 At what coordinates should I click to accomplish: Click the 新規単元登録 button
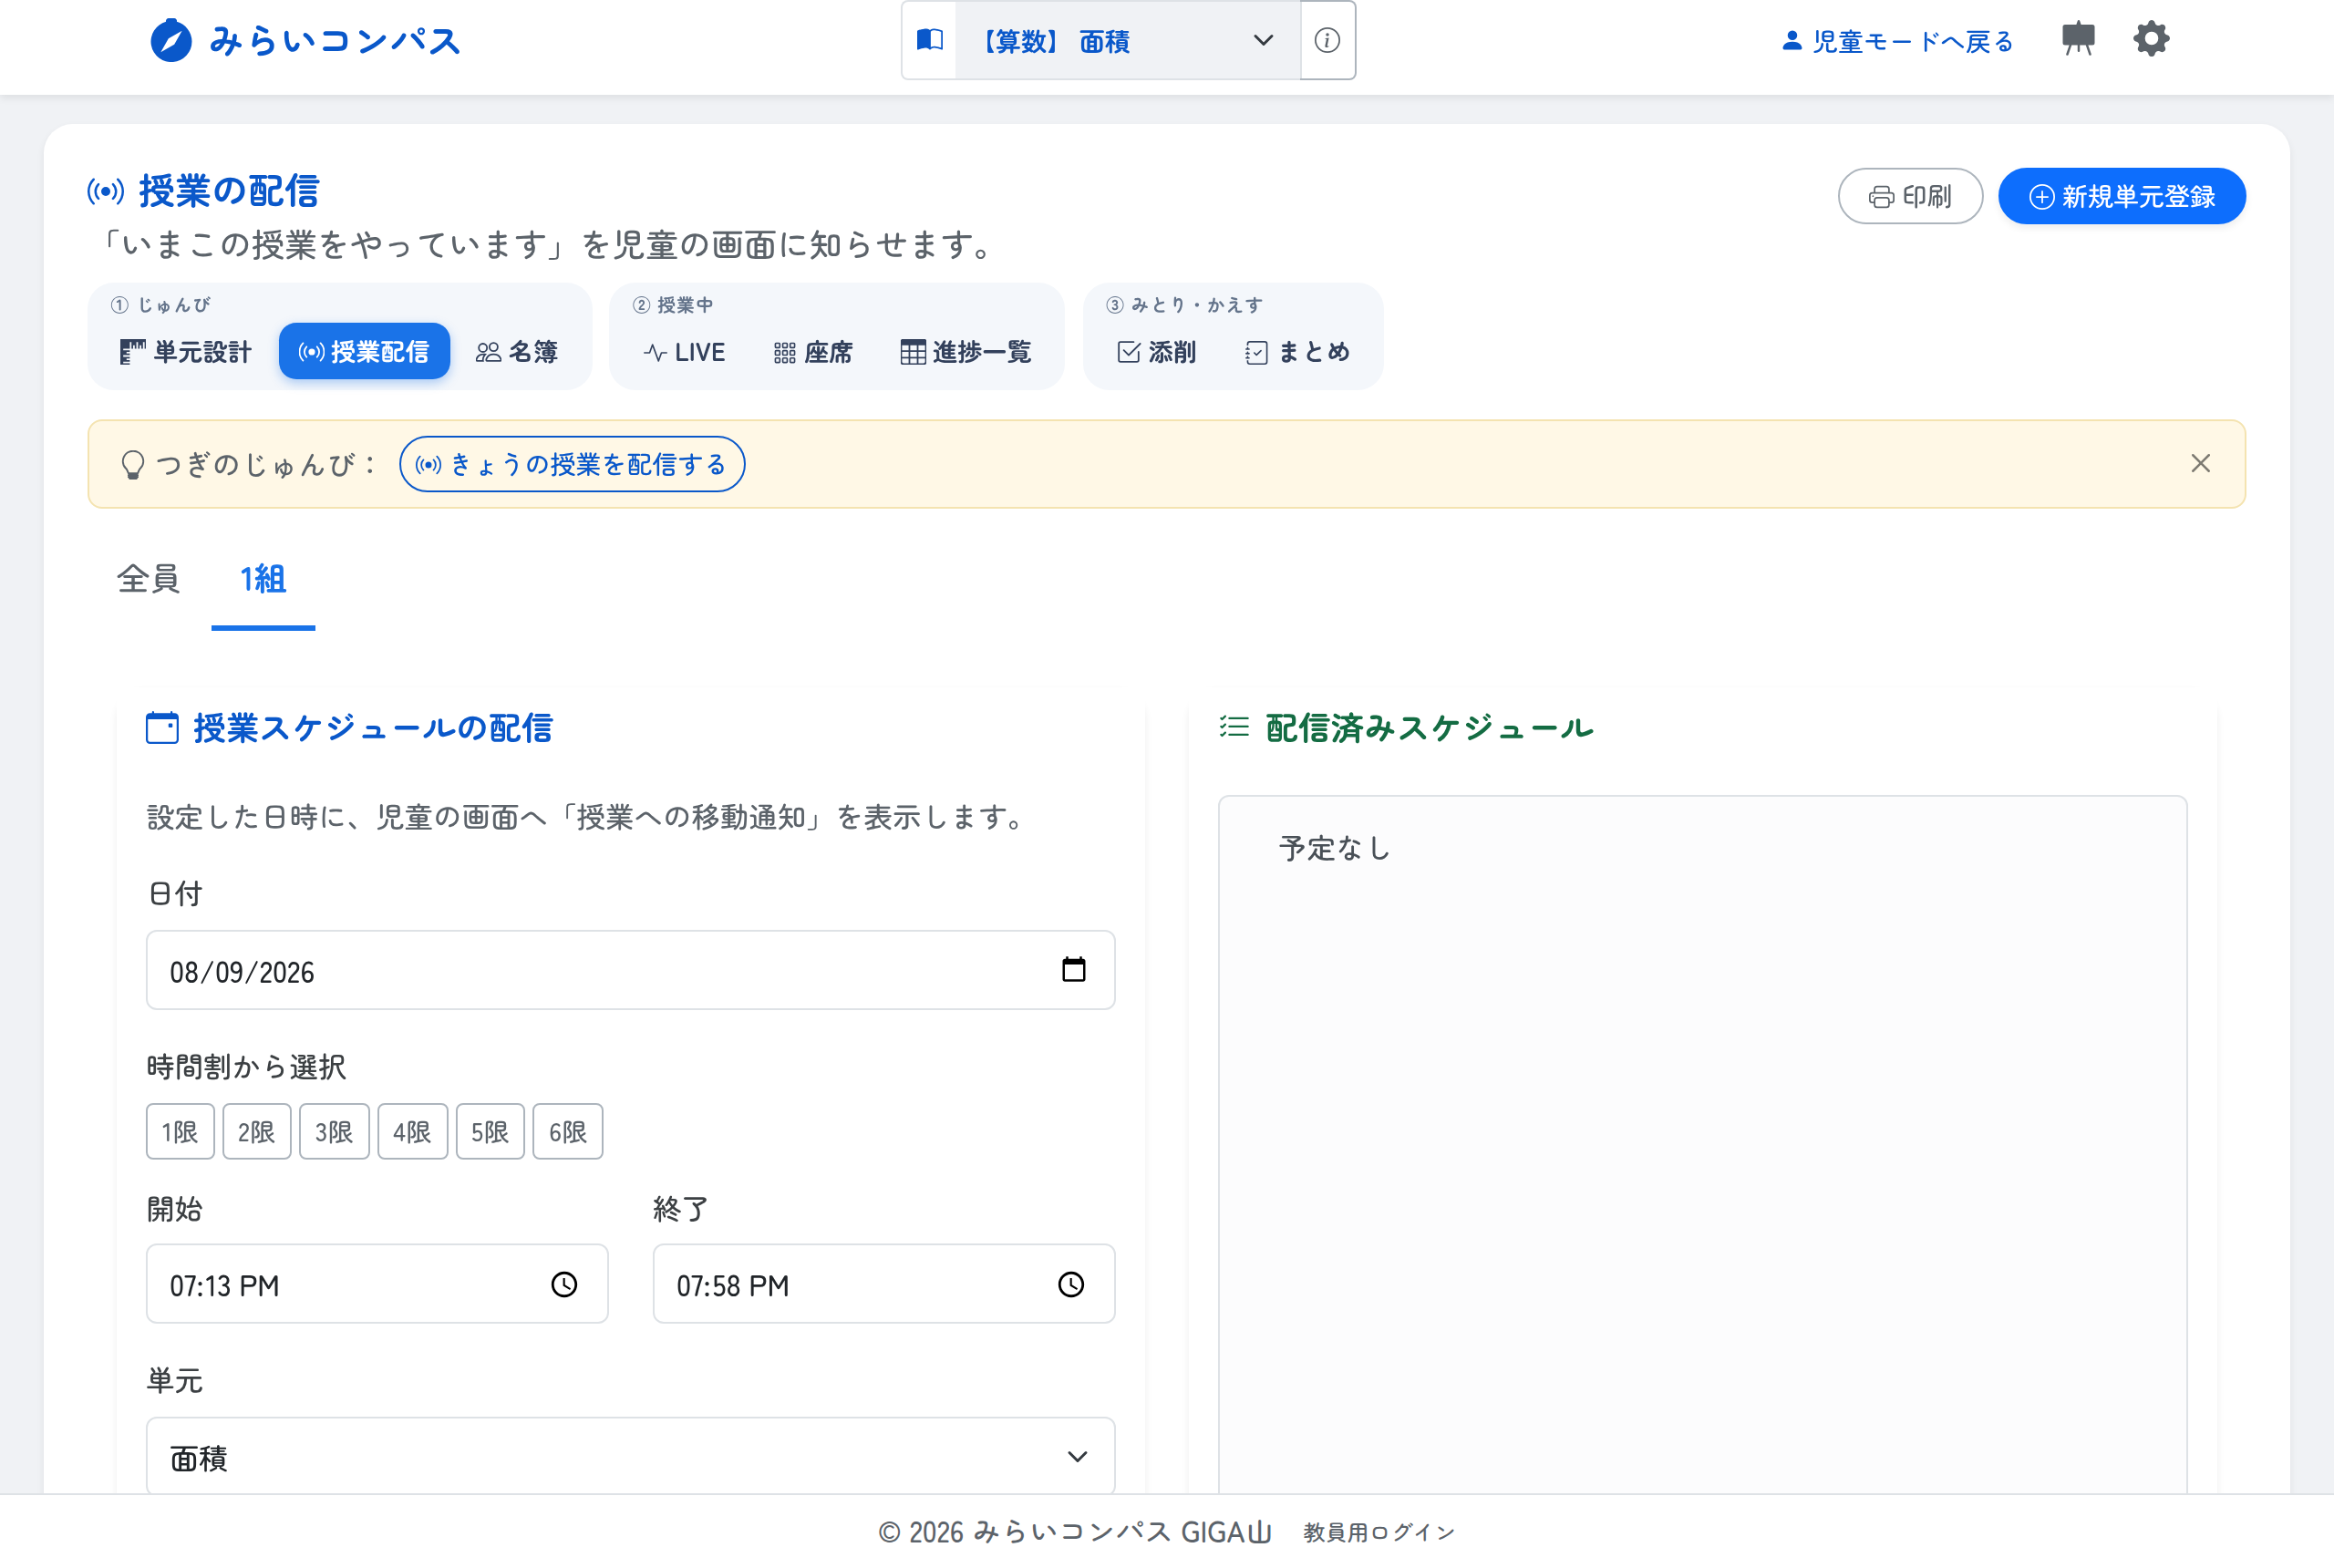[x=2122, y=196]
